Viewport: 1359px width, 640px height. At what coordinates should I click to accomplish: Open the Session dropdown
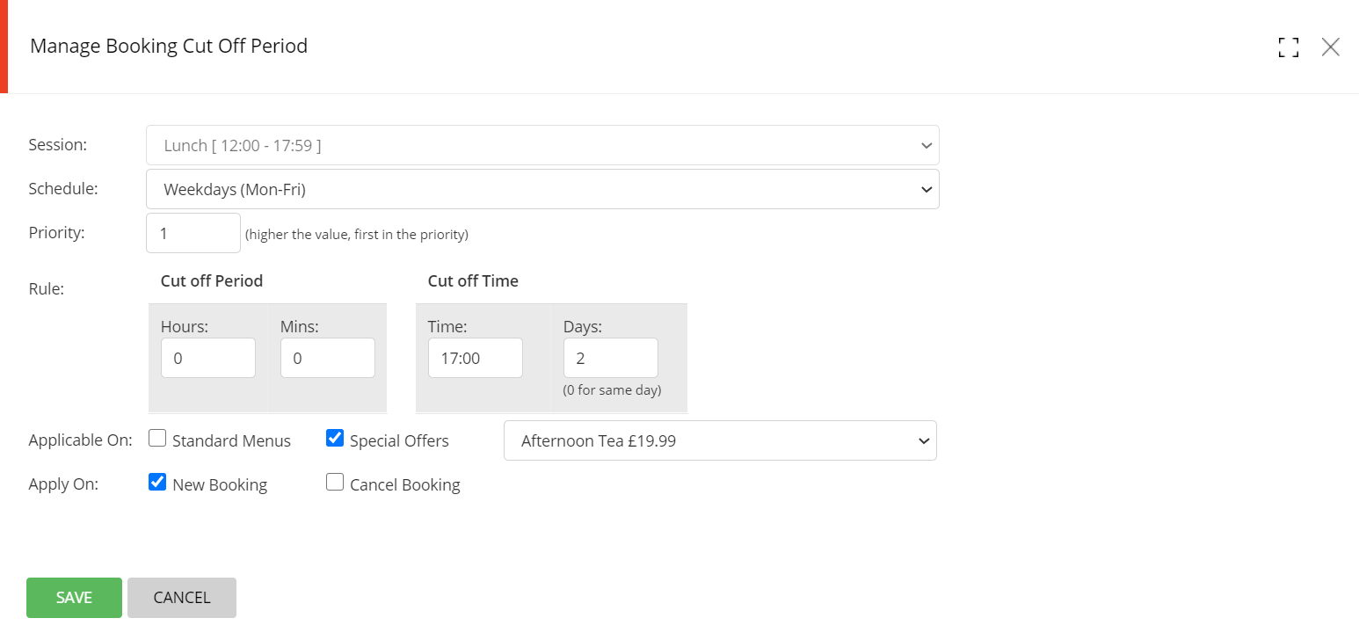point(542,145)
